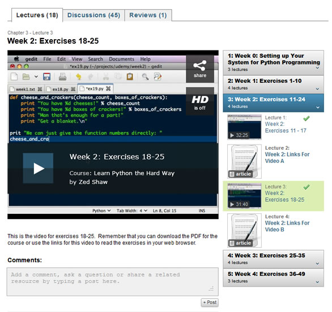The image size is (332, 312).
Task: Click the gedit paste clipboard icon
Action: [130, 77]
